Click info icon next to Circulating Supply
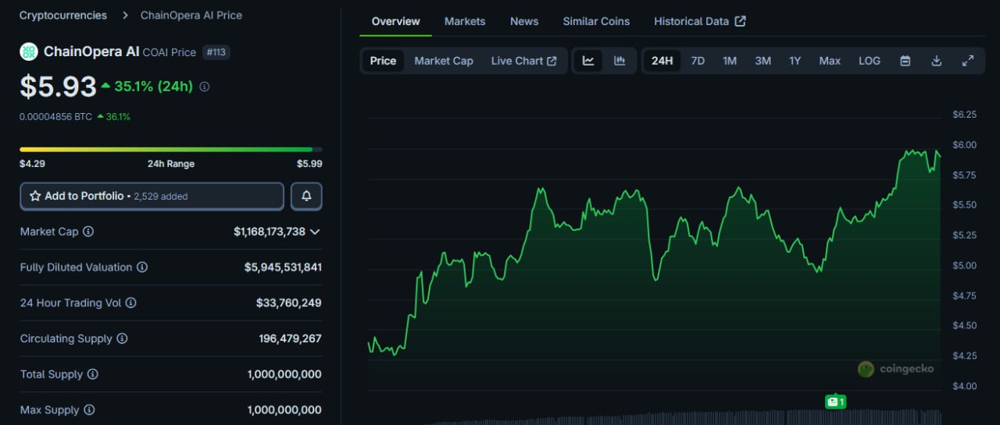This screenshot has height=425, width=1000. [122, 338]
